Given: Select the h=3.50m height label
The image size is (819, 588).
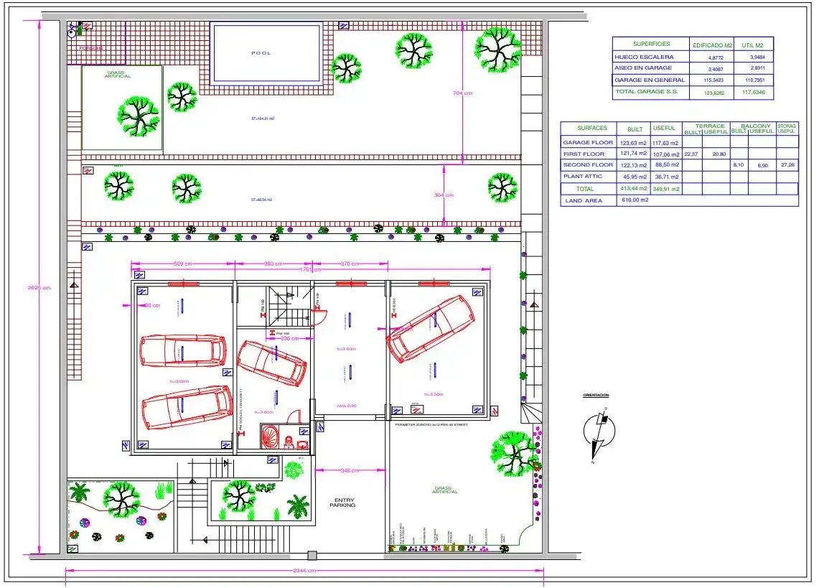Looking at the screenshot, I should pyautogui.click(x=434, y=394).
